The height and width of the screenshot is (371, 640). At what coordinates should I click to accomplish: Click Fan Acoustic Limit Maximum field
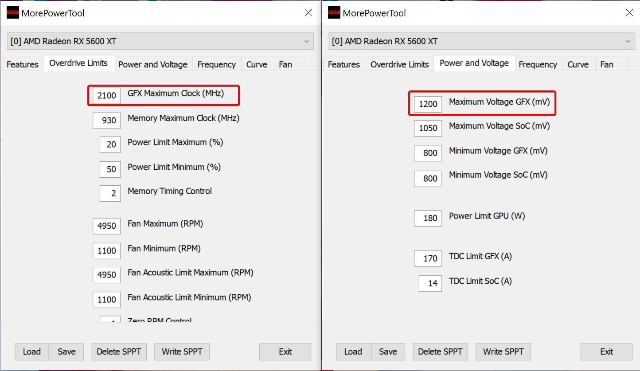point(107,275)
